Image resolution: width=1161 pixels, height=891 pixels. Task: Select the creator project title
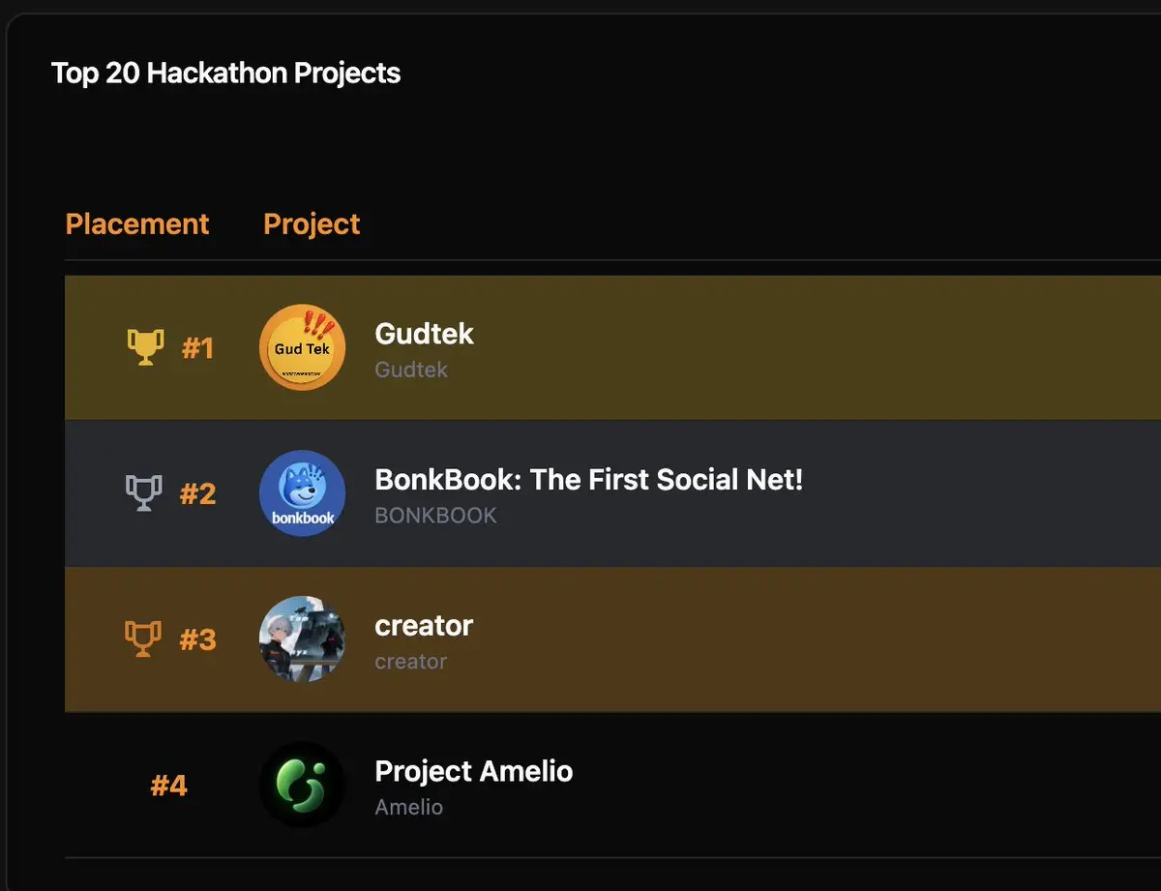pos(424,626)
